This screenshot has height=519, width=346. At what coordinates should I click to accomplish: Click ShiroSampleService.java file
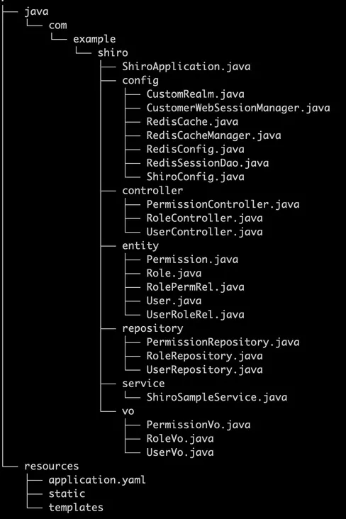(x=217, y=397)
